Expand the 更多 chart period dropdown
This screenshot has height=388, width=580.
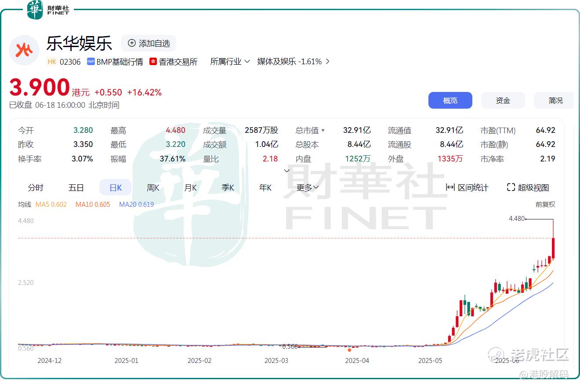tap(307, 188)
